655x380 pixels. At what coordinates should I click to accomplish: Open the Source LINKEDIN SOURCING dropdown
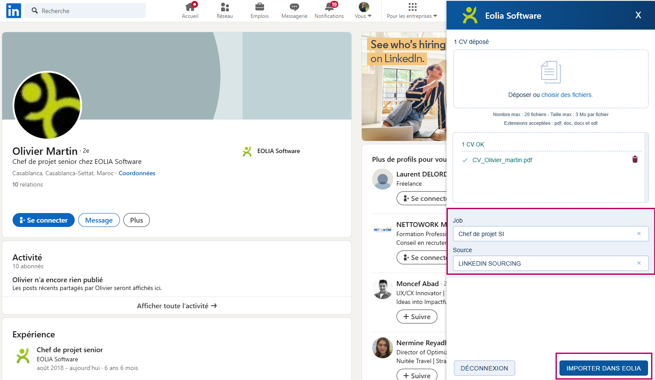point(543,263)
